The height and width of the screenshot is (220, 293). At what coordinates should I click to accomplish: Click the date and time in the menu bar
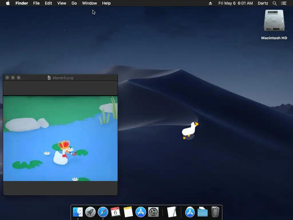tap(236, 3)
